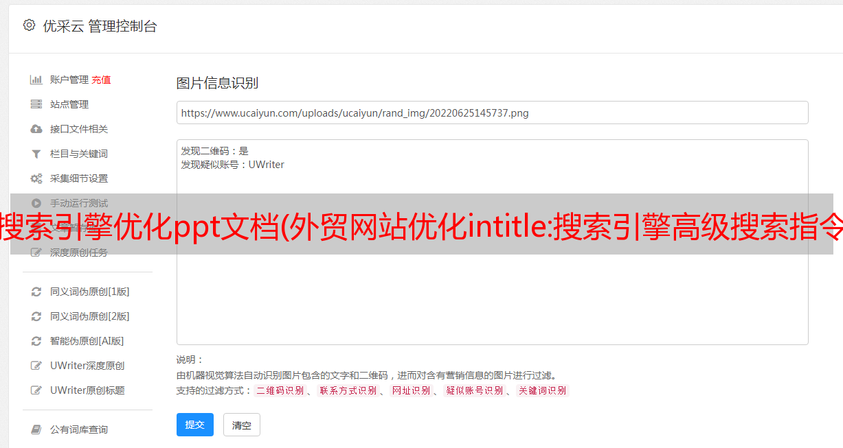Image resolution: width=843 pixels, height=448 pixels.
Task: Click the refresh icon for 智能伪原创[AI版]
Action: 36,341
